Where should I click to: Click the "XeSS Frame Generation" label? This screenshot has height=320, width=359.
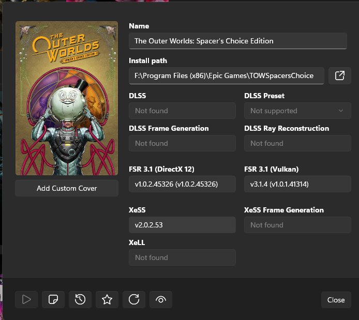click(284, 210)
